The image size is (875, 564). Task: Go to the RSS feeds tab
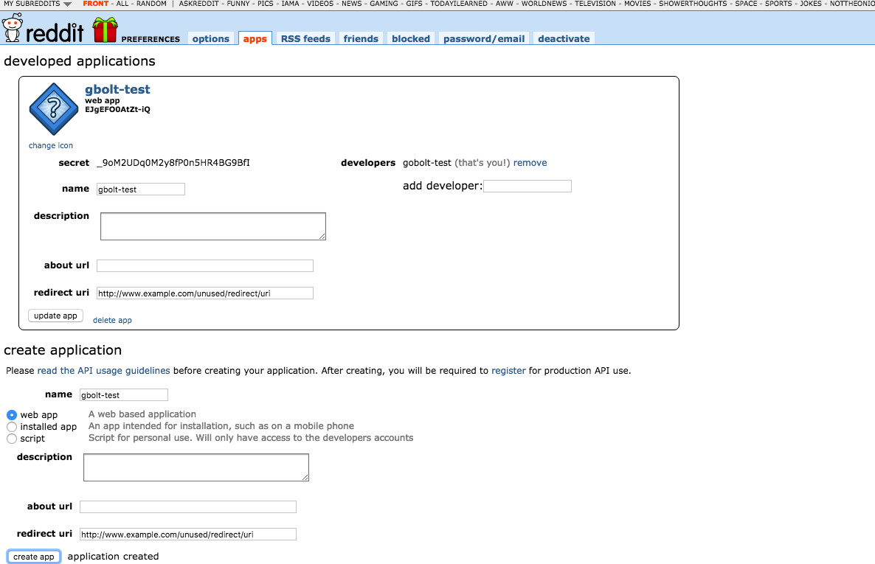[305, 38]
